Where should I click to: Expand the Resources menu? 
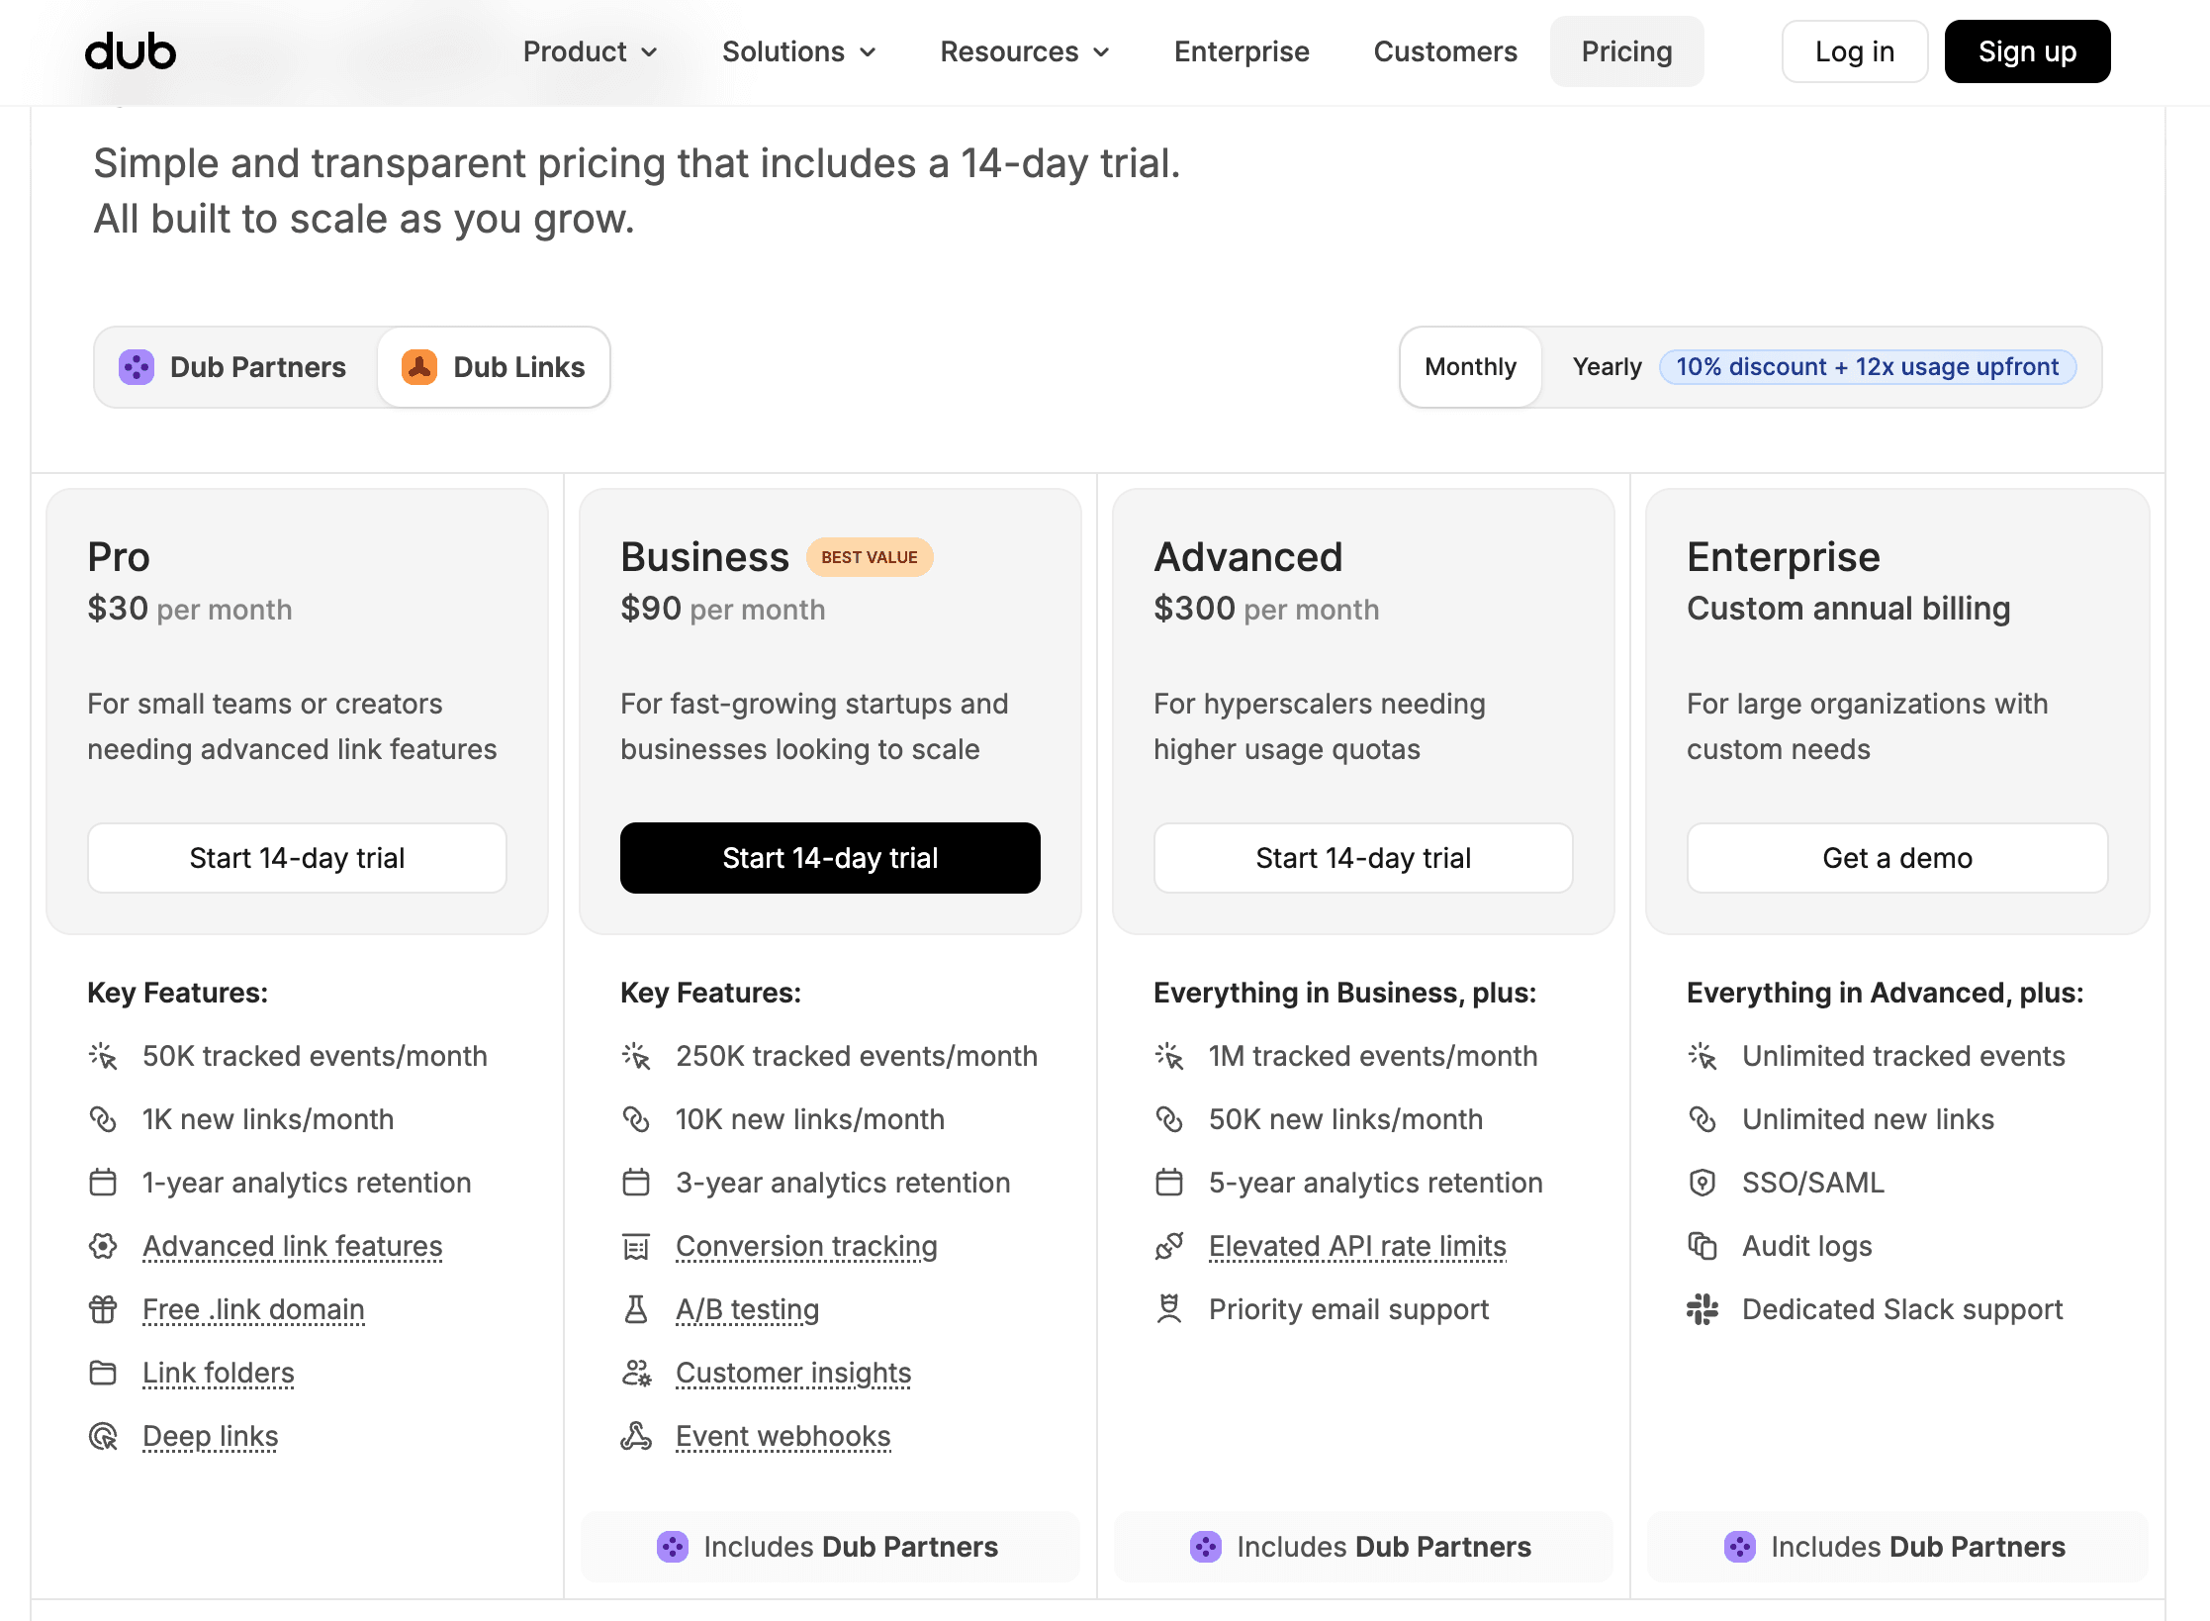(x=1026, y=51)
